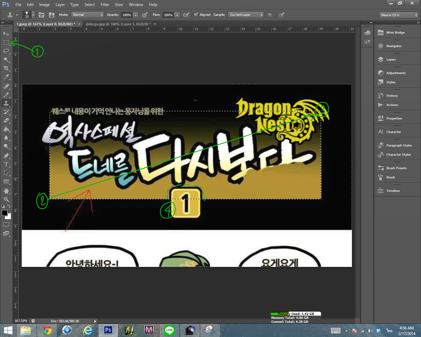Click the Opacity value field

[127, 15]
